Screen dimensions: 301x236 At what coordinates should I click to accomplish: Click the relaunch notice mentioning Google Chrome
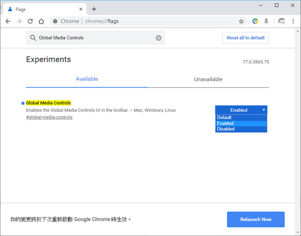click(x=71, y=219)
